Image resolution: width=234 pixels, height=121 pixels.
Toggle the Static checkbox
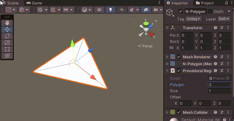(210, 12)
